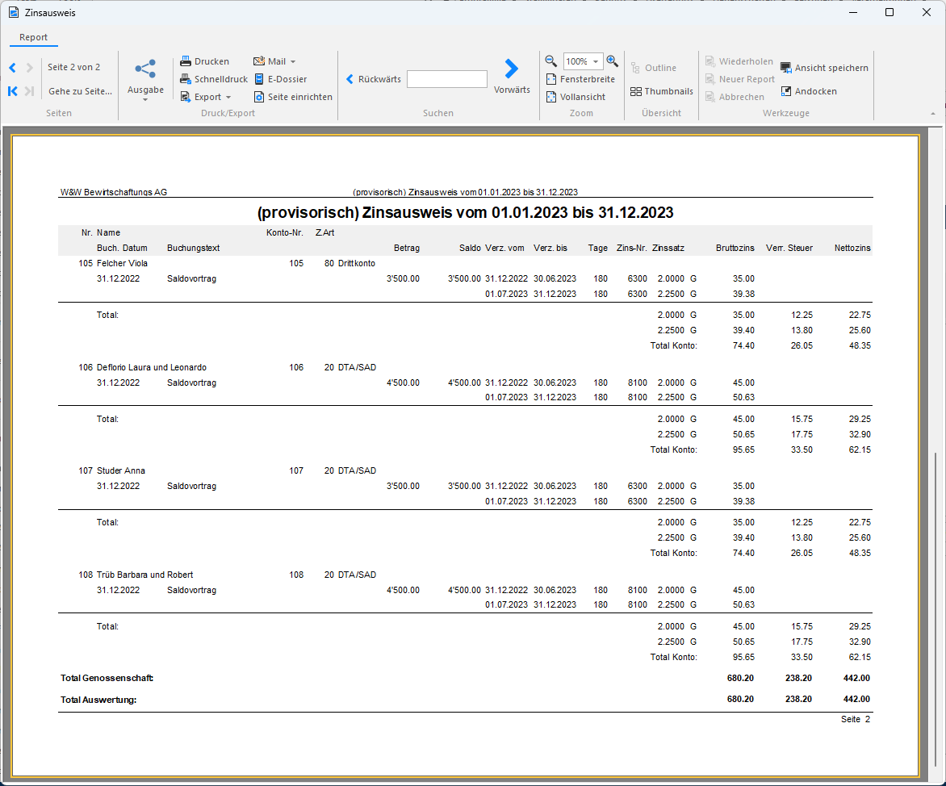The height and width of the screenshot is (786, 946).
Task: Send the report to E-Dossier
Action: point(281,79)
